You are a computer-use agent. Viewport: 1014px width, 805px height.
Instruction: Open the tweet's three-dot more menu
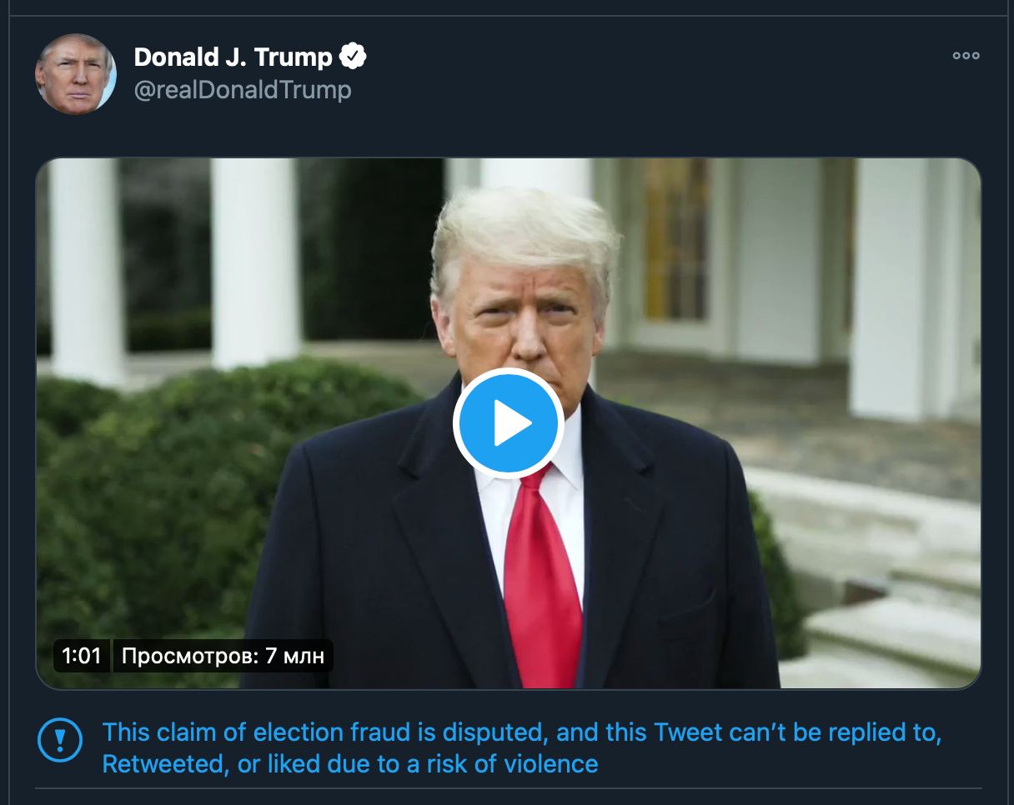coord(966,56)
